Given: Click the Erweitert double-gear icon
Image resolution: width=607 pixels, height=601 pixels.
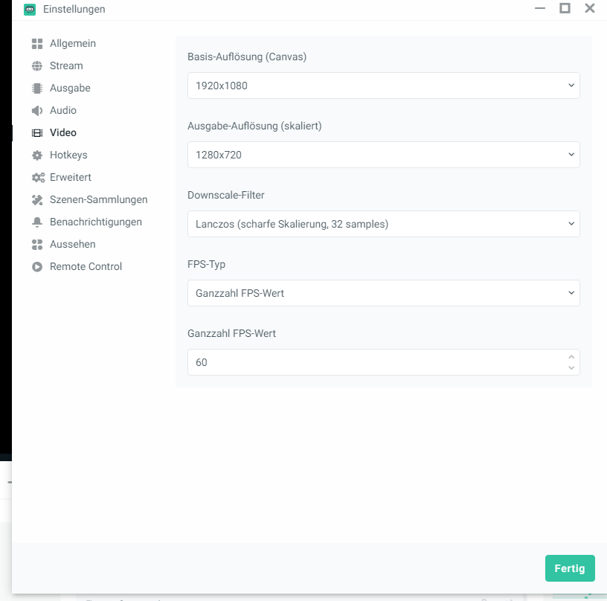Looking at the screenshot, I should pyautogui.click(x=37, y=178).
